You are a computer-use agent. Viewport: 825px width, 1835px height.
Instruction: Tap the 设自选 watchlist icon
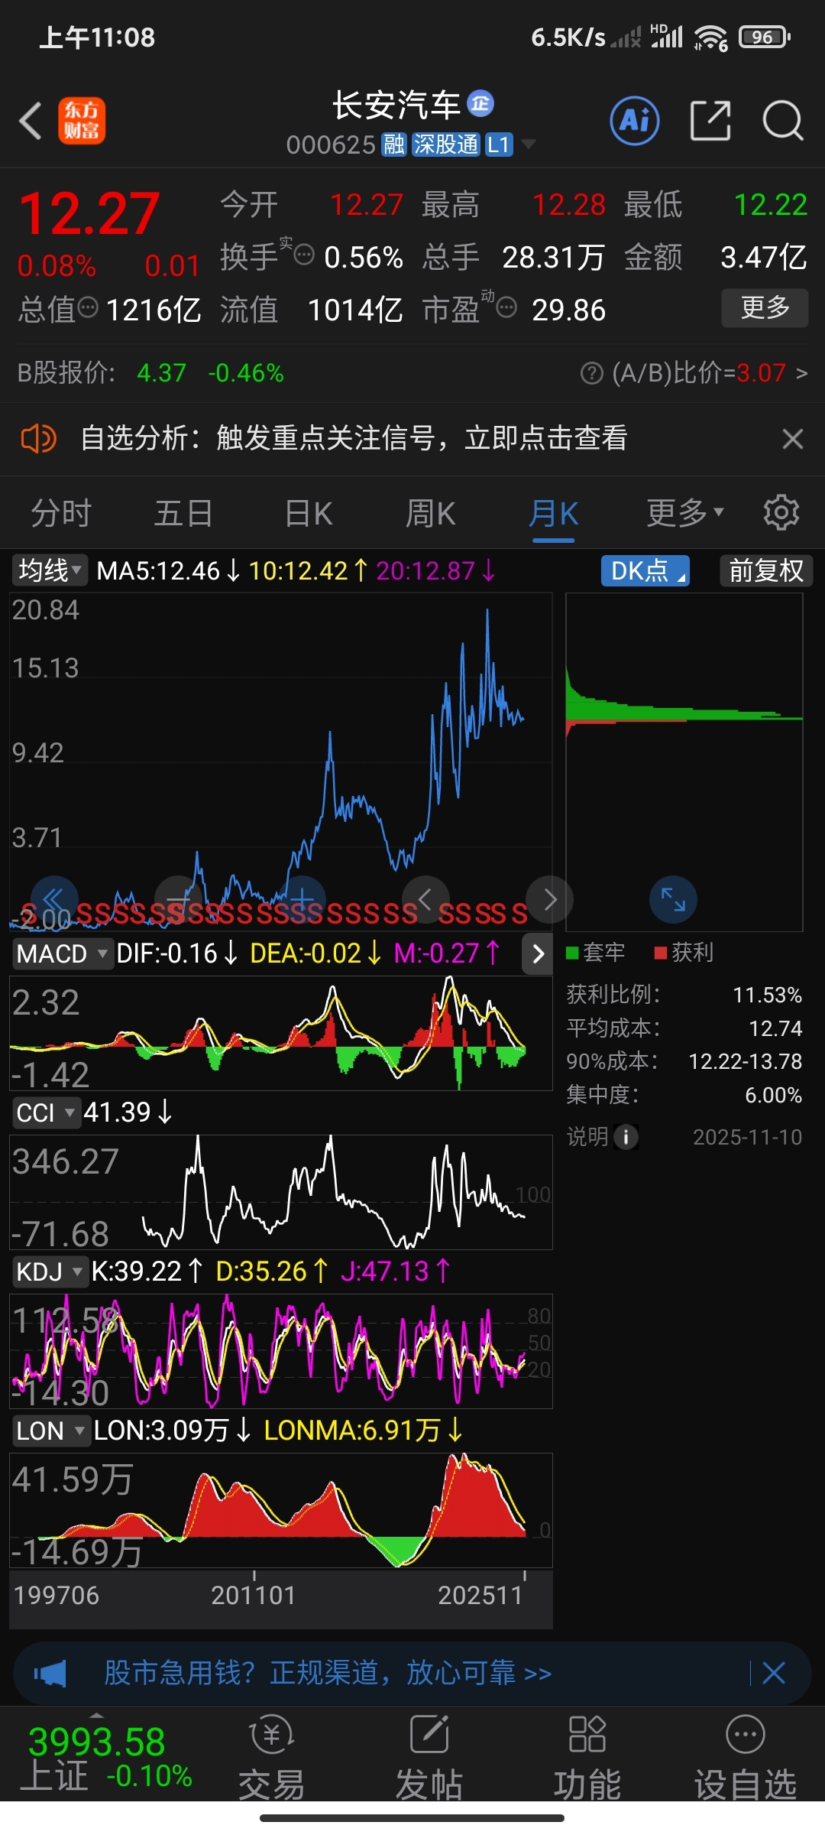click(746, 1734)
